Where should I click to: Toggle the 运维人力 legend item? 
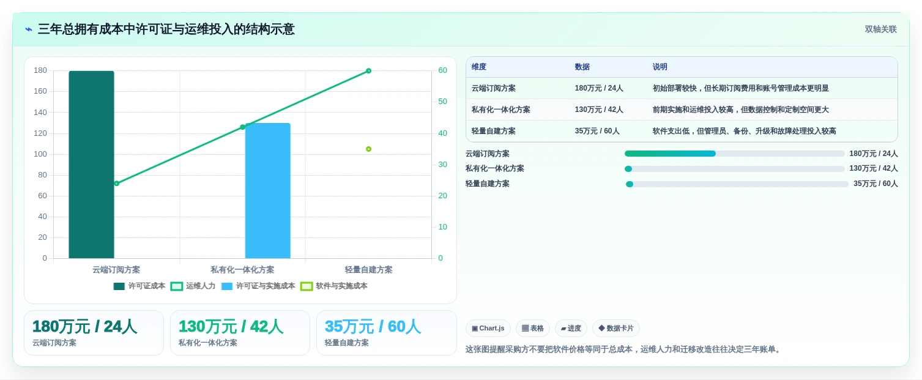coord(193,286)
